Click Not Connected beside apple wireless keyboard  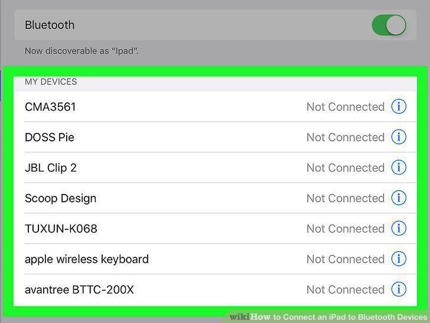pyautogui.click(x=346, y=259)
